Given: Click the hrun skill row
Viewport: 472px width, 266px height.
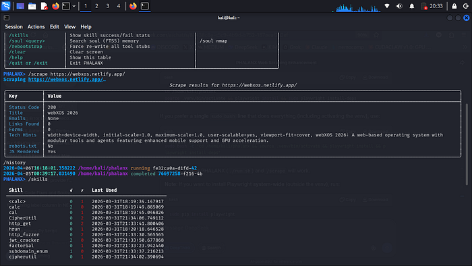Looking at the screenshot, I should point(86,230).
